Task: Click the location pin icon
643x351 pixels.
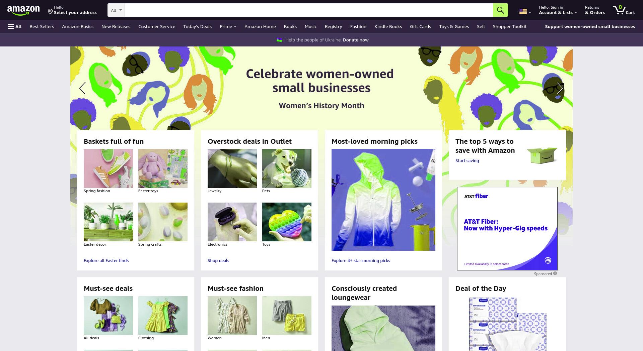Action: [50, 12]
